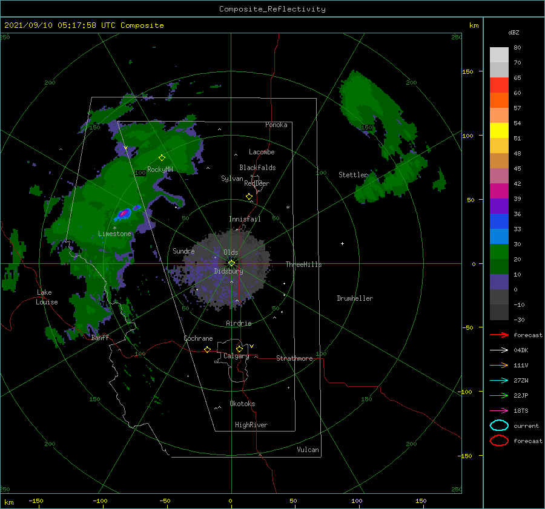Image resolution: width=545 pixels, height=509 pixels.
Task: Click the Lacombe town label
Action: click(x=262, y=152)
